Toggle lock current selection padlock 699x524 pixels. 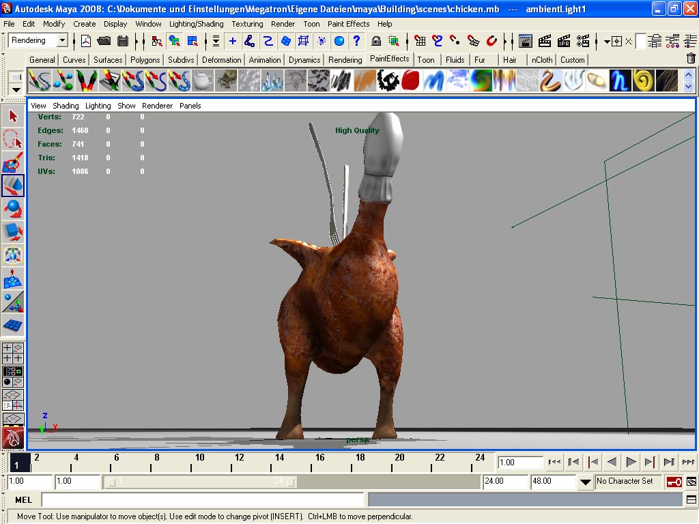click(x=376, y=41)
